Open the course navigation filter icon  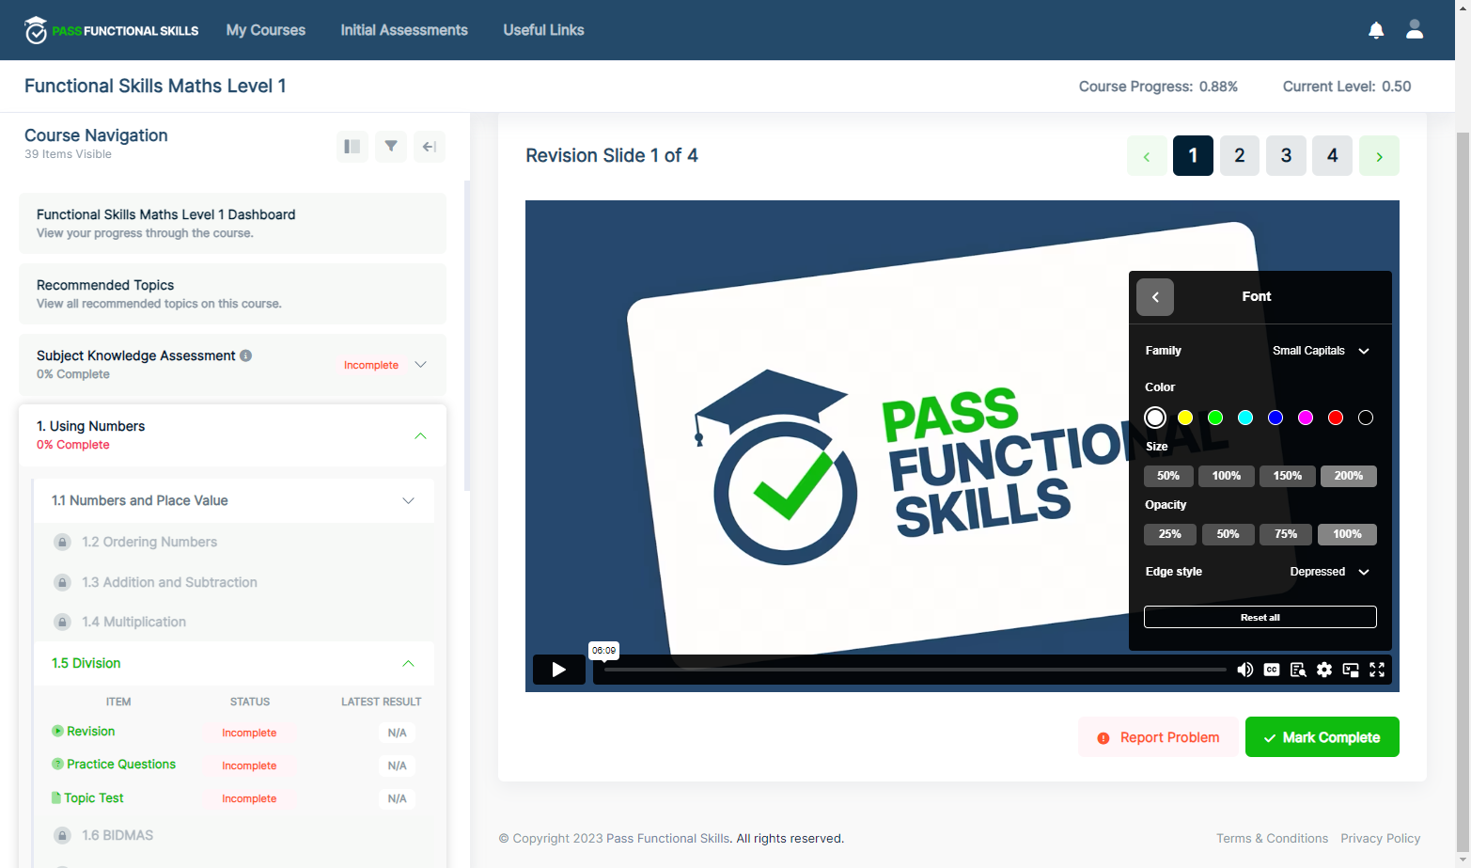[x=391, y=147]
